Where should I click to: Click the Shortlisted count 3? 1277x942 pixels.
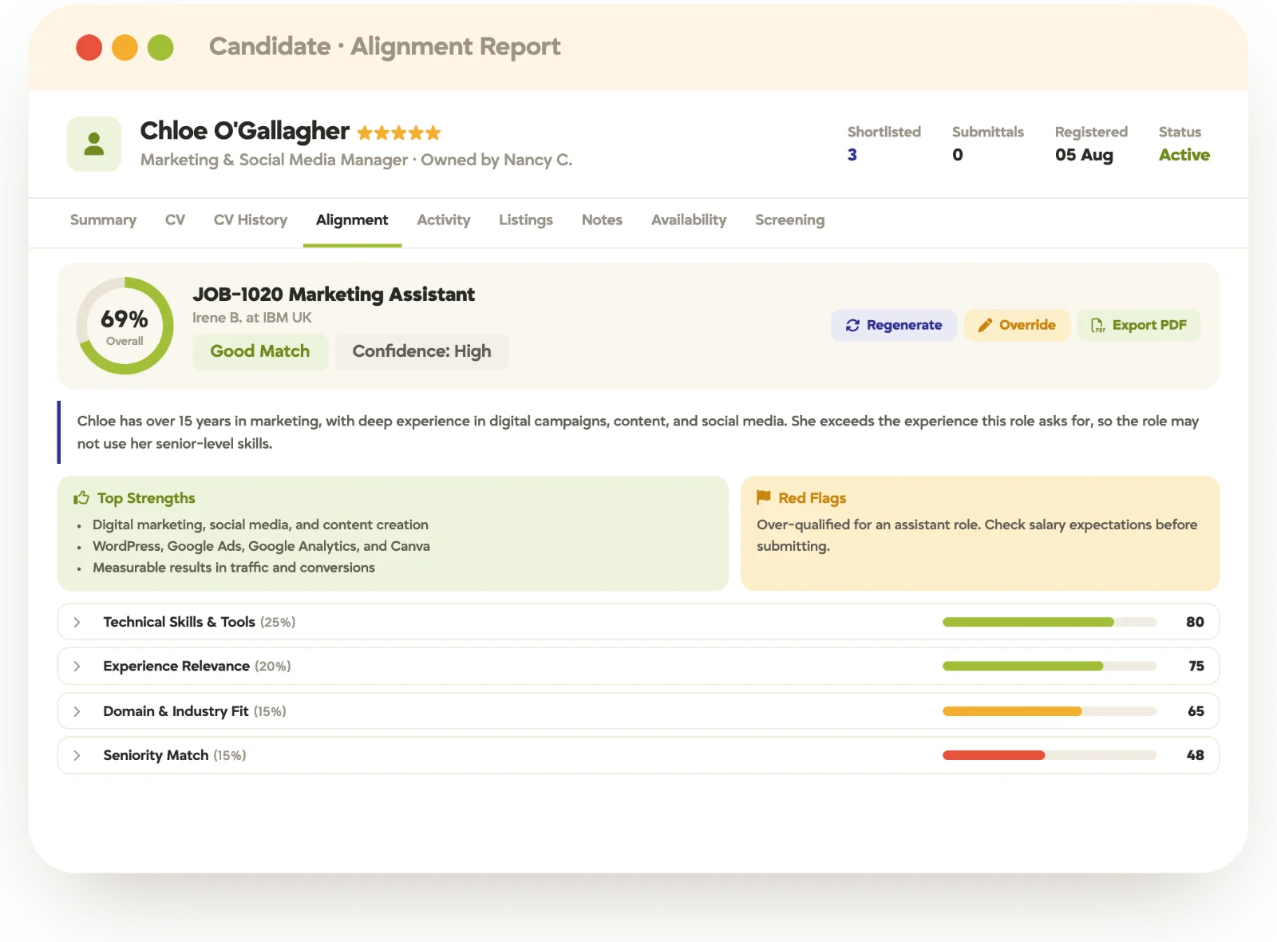pos(852,155)
